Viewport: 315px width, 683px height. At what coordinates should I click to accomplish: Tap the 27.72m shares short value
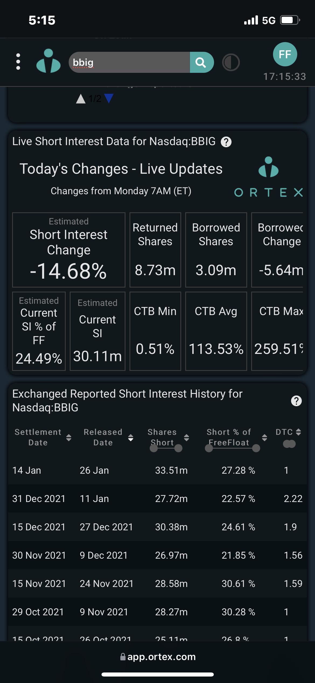click(171, 499)
